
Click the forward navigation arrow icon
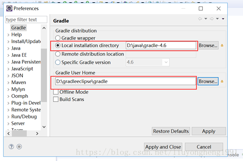pos(212,19)
